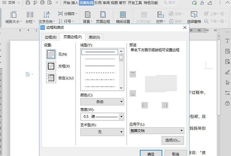Open the 应用于(L) apply-to dropdown
Screen dimensions: 231x156
click(155, 131)
